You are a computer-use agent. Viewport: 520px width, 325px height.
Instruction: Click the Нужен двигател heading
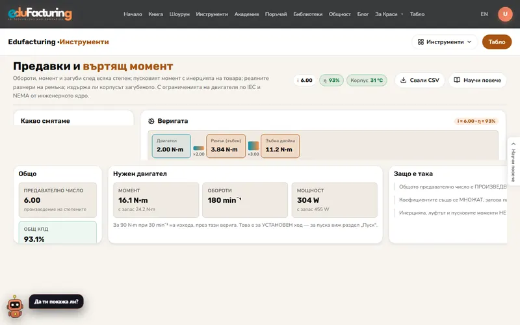[140, 174]
